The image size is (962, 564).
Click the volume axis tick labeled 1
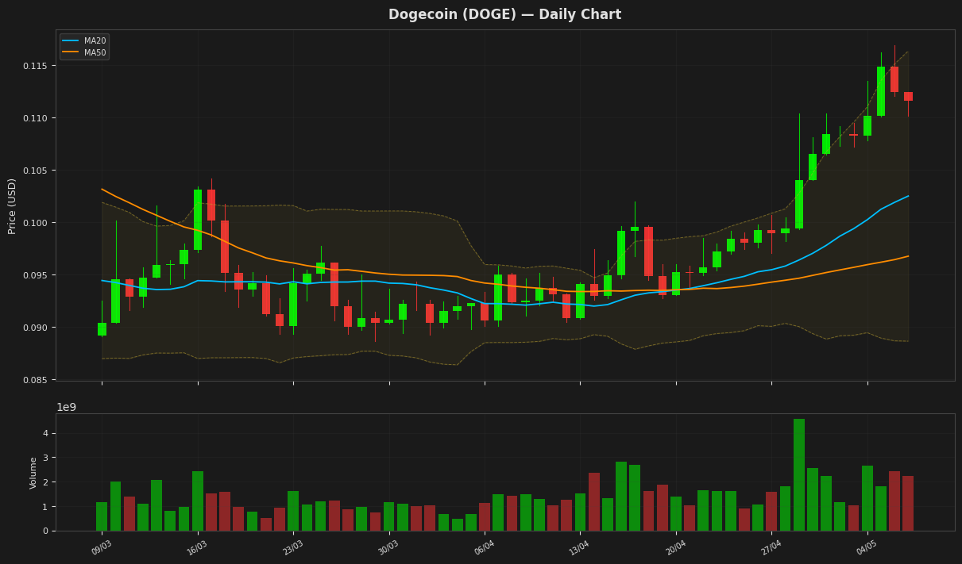point(45,506)
